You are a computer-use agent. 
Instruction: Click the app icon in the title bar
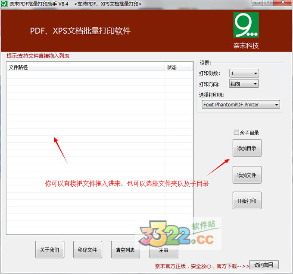(x=4, y=4)
